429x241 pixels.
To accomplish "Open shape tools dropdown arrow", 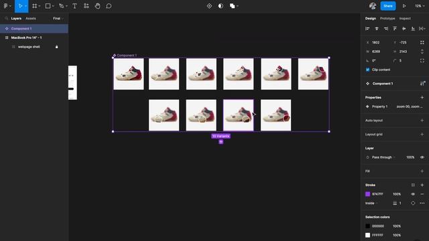I will coord(53,6).
